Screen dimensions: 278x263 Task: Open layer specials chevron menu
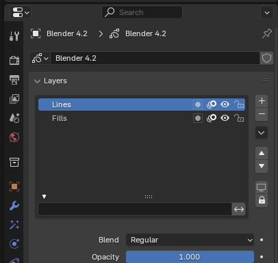[x=262, y=133]
